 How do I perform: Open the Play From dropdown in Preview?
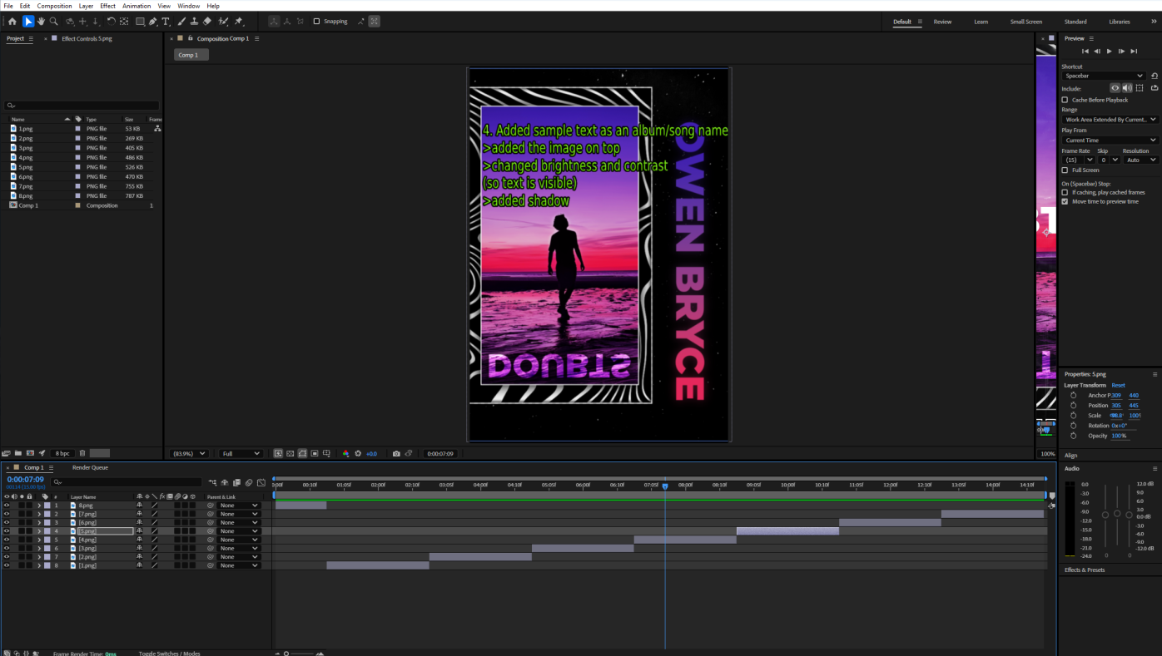click(1107, 139)
